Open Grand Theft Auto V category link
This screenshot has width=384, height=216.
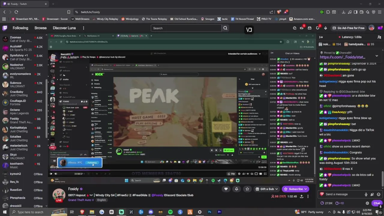click(x=81, y=200)
